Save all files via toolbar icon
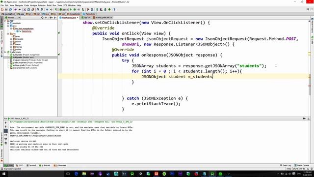The image size is (314, 177). (6, 9)
